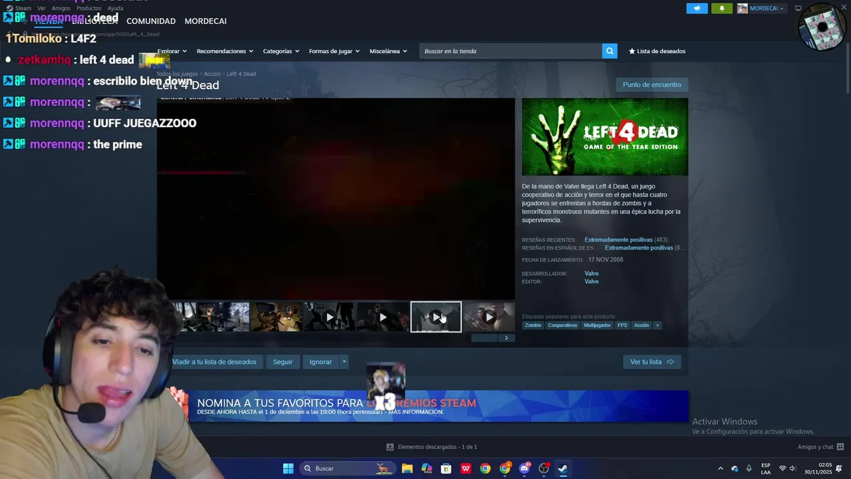Open File Explorer from taskbar
851x479 pixels.
407,468
